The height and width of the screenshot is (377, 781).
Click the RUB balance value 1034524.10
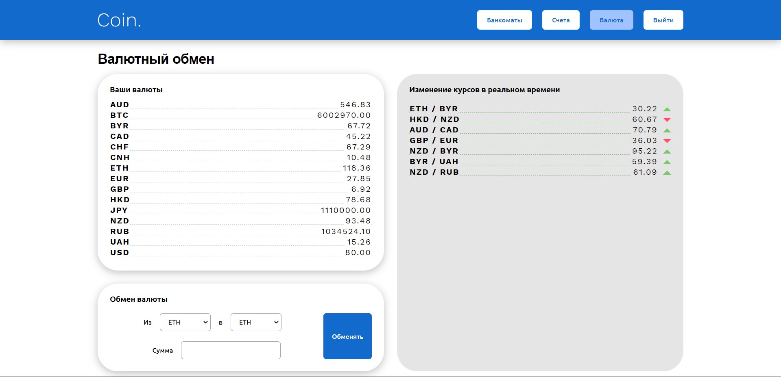click(346, 232)
